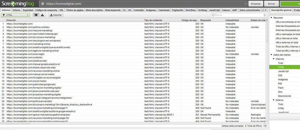Screen dimensions: 300x130
Task: Open the Datos estructurados tab
Action: [x=250, y=10]
